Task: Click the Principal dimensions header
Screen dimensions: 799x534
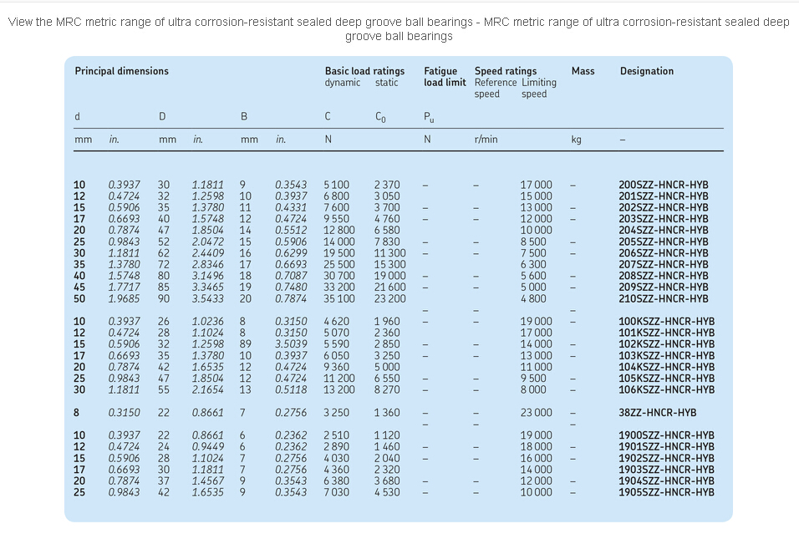Action: tap(121, 71)
